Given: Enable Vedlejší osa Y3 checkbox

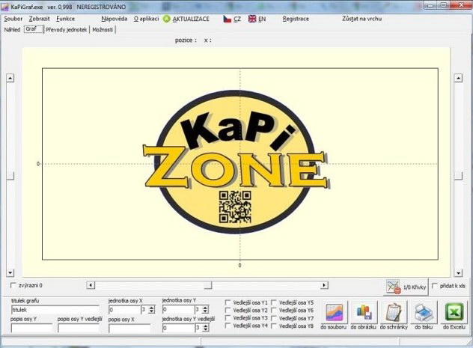Looking at the screenshot, I should pos(228,318).
